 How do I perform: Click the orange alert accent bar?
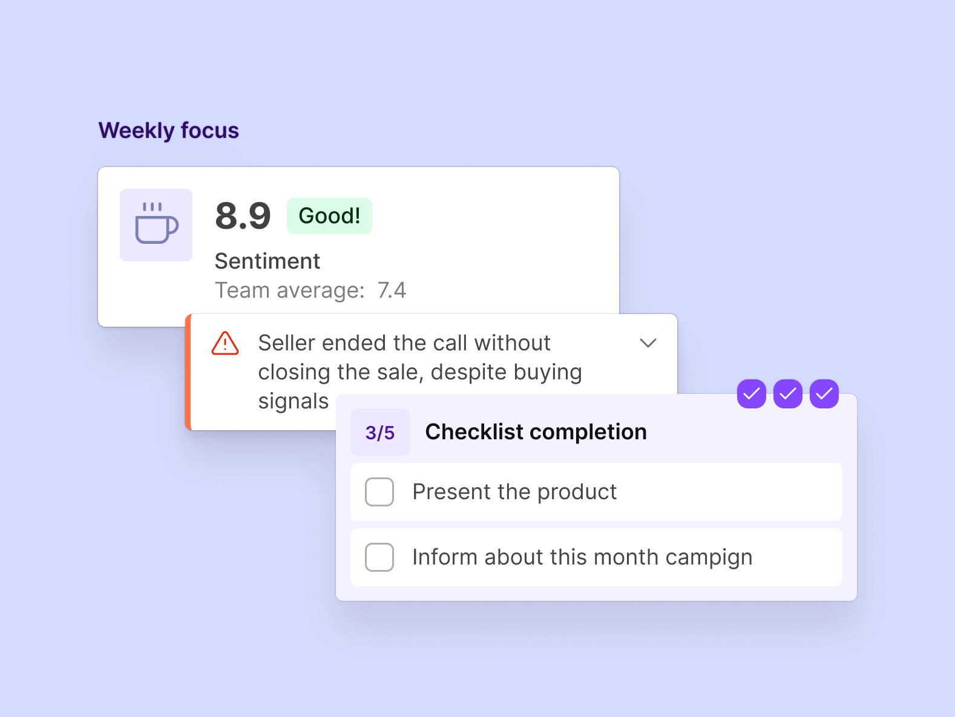coord(188,372)
